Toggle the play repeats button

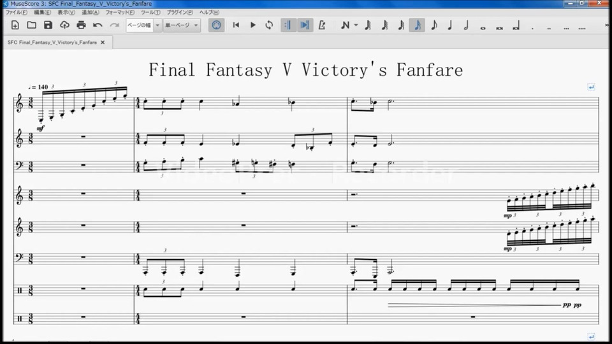point(288,25)
